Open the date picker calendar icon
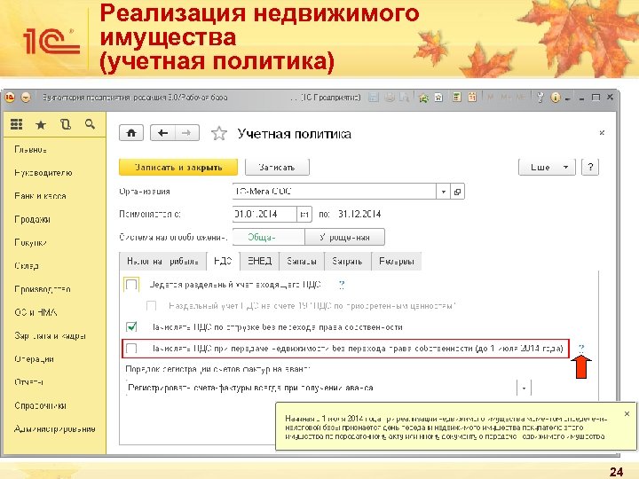 [304, 215]
